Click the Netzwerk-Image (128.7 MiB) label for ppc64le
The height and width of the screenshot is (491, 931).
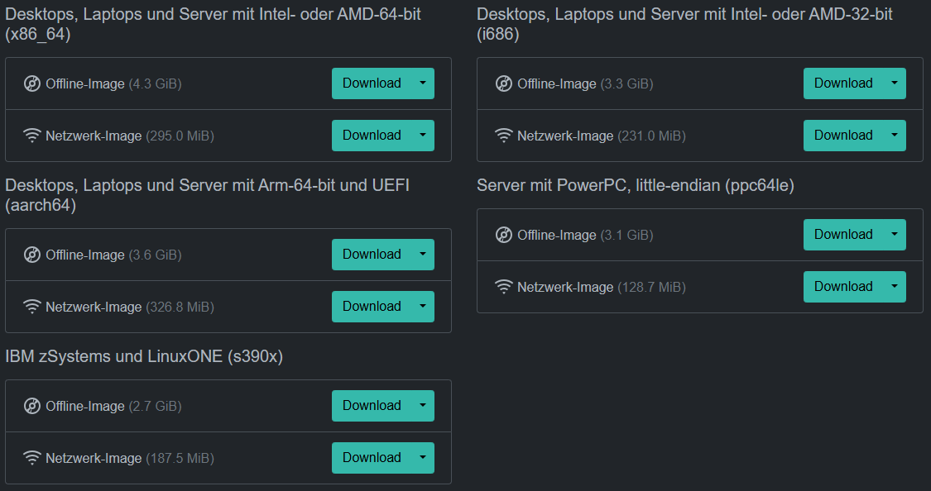pyautogui.click(x=602, y=287)
